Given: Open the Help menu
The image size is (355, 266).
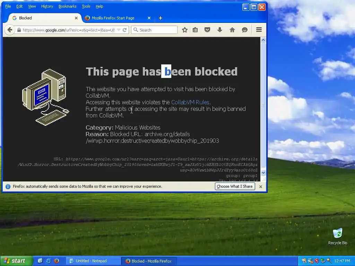Looking at the screenshot, I should tap(99, 6).
